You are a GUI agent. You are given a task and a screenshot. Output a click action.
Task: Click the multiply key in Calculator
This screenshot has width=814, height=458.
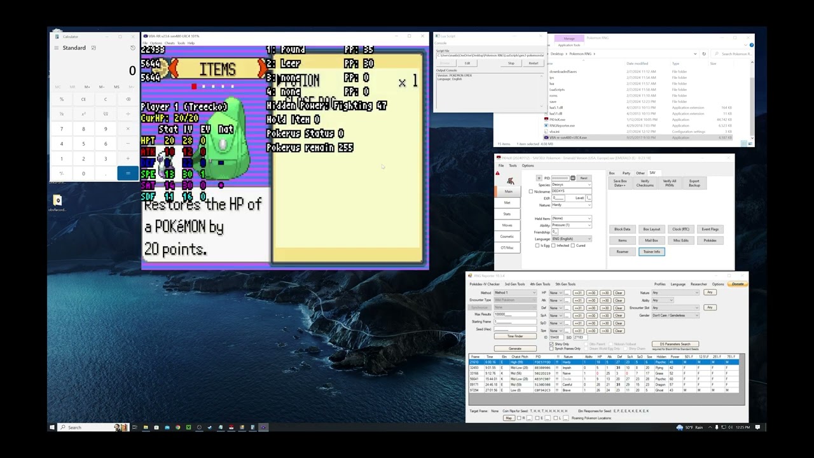pos(128,128)
